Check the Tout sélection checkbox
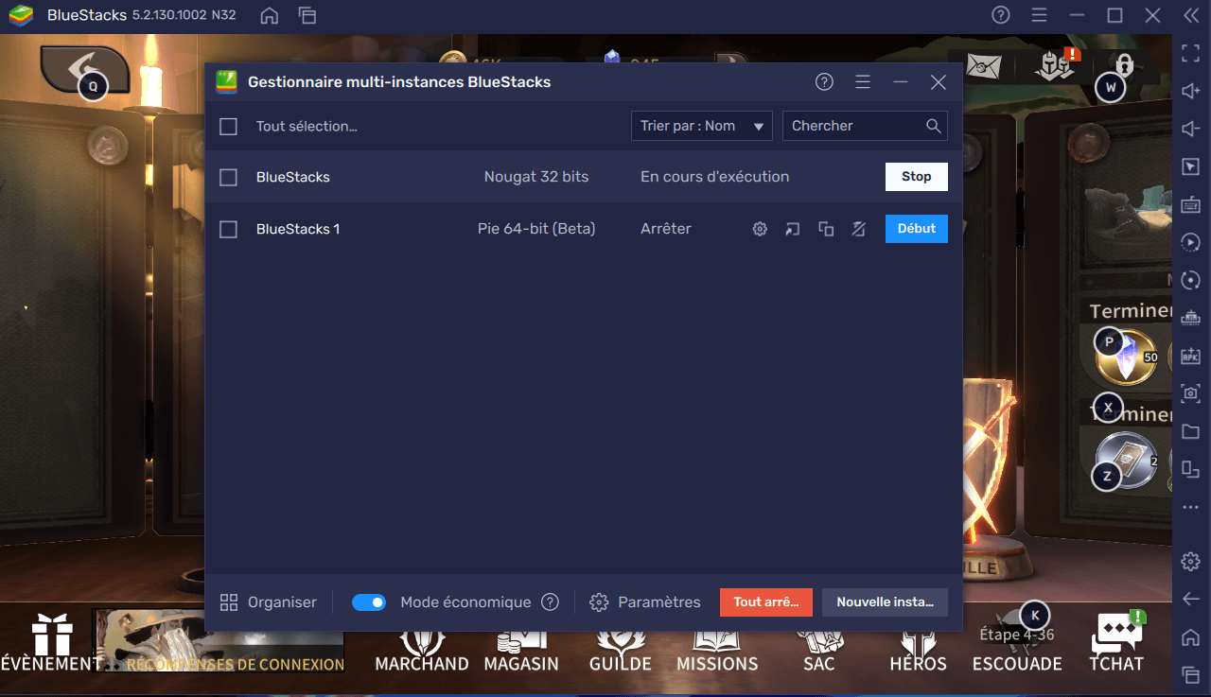Image resolution: width=1211 pixels, height=697 pixels. [x=228, y=126]
